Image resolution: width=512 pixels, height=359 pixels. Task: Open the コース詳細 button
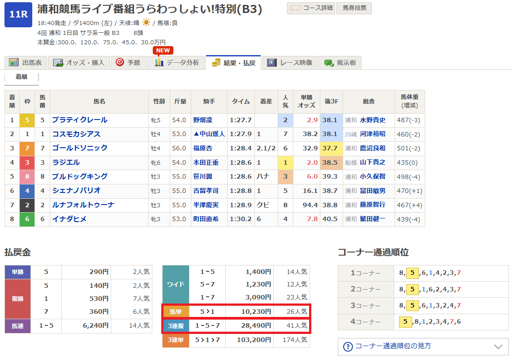point(311,8)
